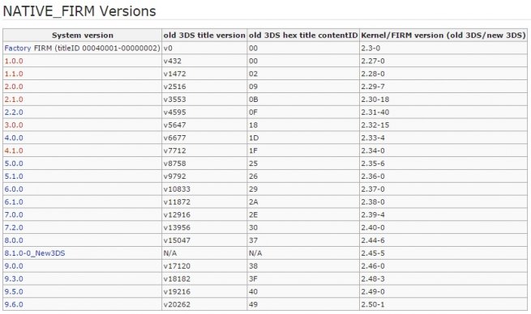
Task: Follow the 4.1.0 version link
Action: click(x=14, y=151)
